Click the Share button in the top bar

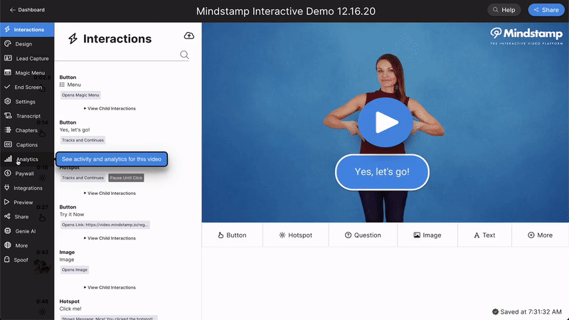(545, 10)
